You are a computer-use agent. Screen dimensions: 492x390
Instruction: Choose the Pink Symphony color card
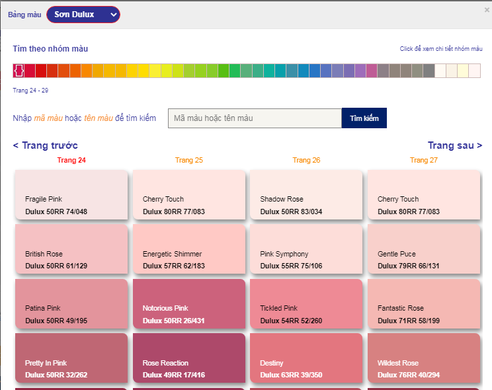306,249
